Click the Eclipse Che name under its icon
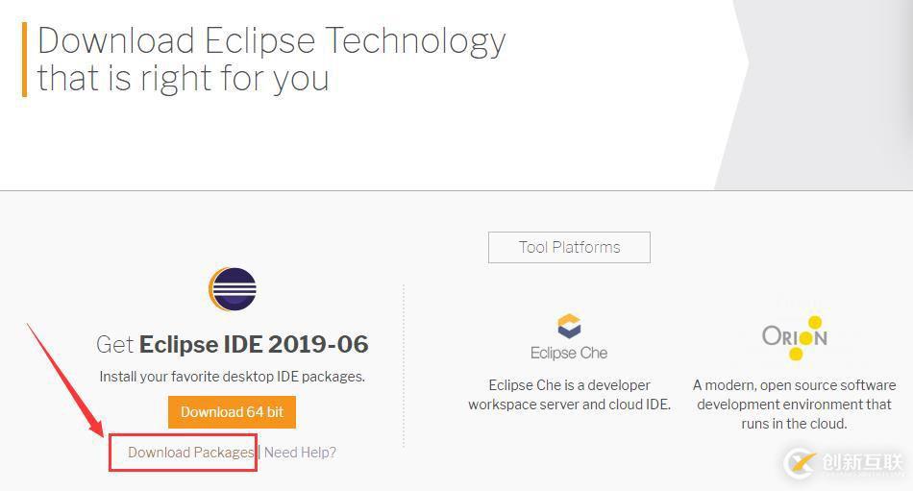Viewport: 913px width, 491px height. [x=569, y=353]
